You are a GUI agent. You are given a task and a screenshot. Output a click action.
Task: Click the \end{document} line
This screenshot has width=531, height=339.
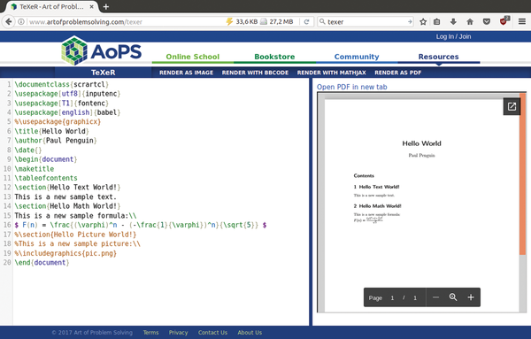pyautogui.click(x=42, y=263)
